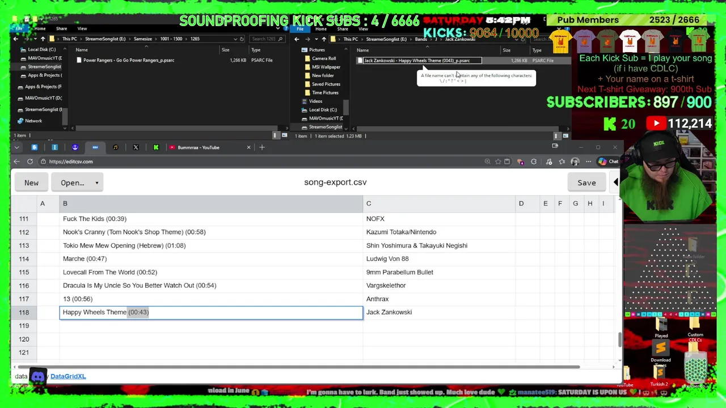This screenshot has height=408, width=726.
Task: Click the vertical scrollbar of the spreadsheet
Action: pos(619,340)
